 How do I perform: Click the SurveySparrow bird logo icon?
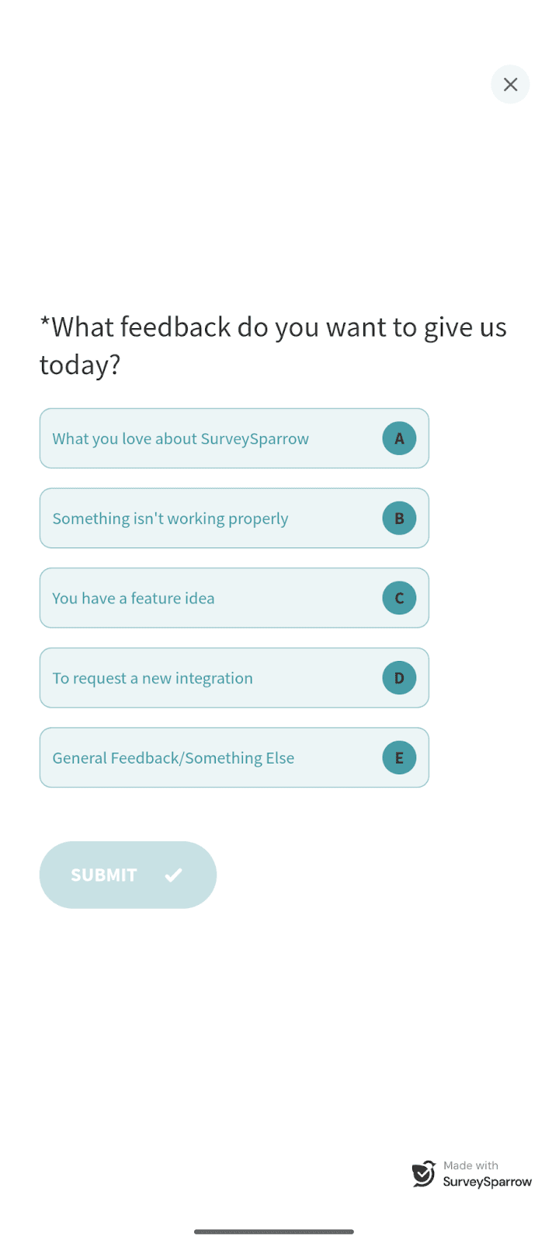(x=424, y=1174)
